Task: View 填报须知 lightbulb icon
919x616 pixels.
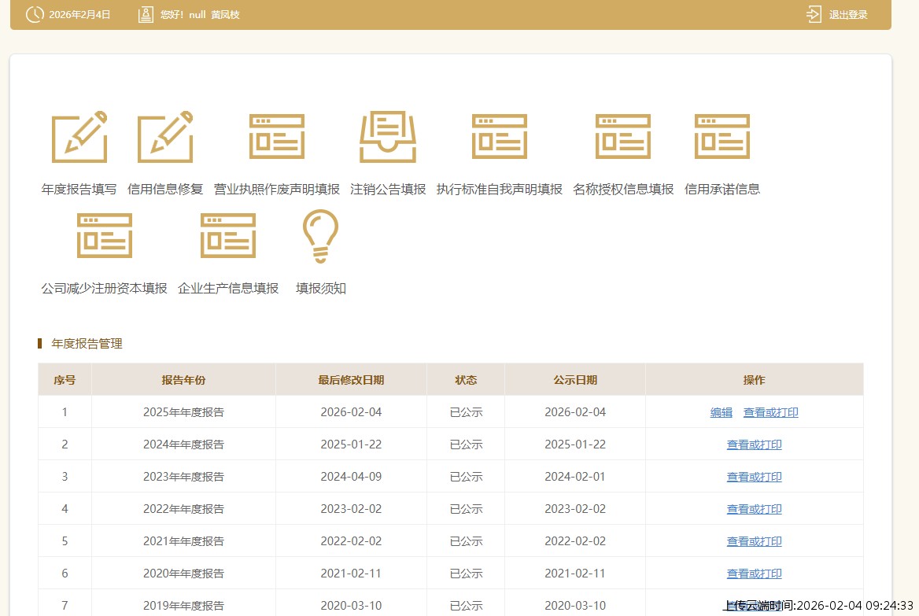Action: pos(321,236)
